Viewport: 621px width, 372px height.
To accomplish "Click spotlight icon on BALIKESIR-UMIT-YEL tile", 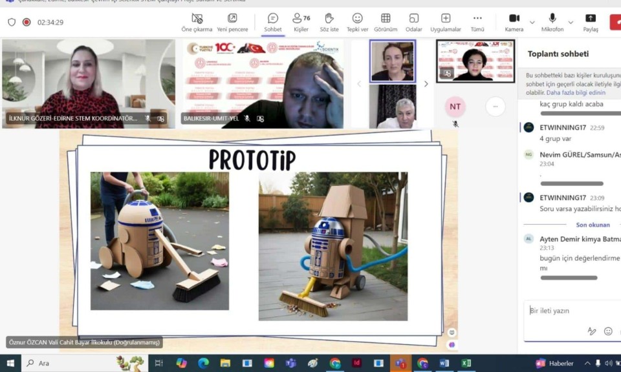I will coord(260,118).
